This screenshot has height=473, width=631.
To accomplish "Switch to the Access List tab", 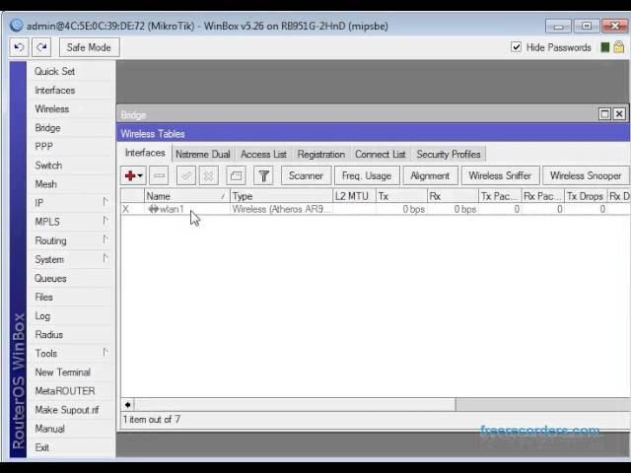I will point(263,155).
